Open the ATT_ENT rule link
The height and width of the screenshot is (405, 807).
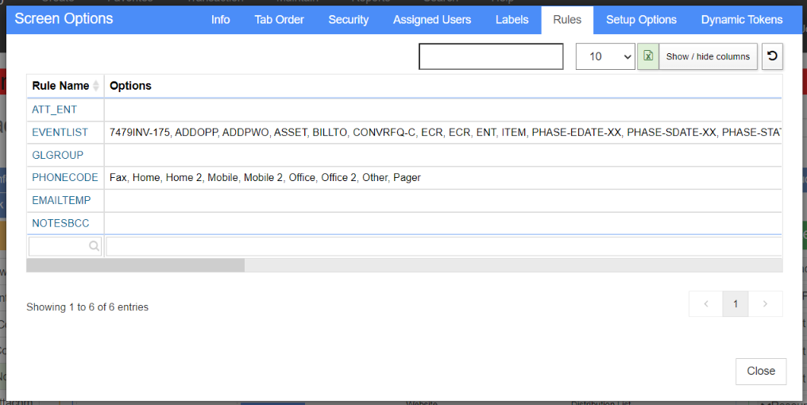(x=54, y=110)
